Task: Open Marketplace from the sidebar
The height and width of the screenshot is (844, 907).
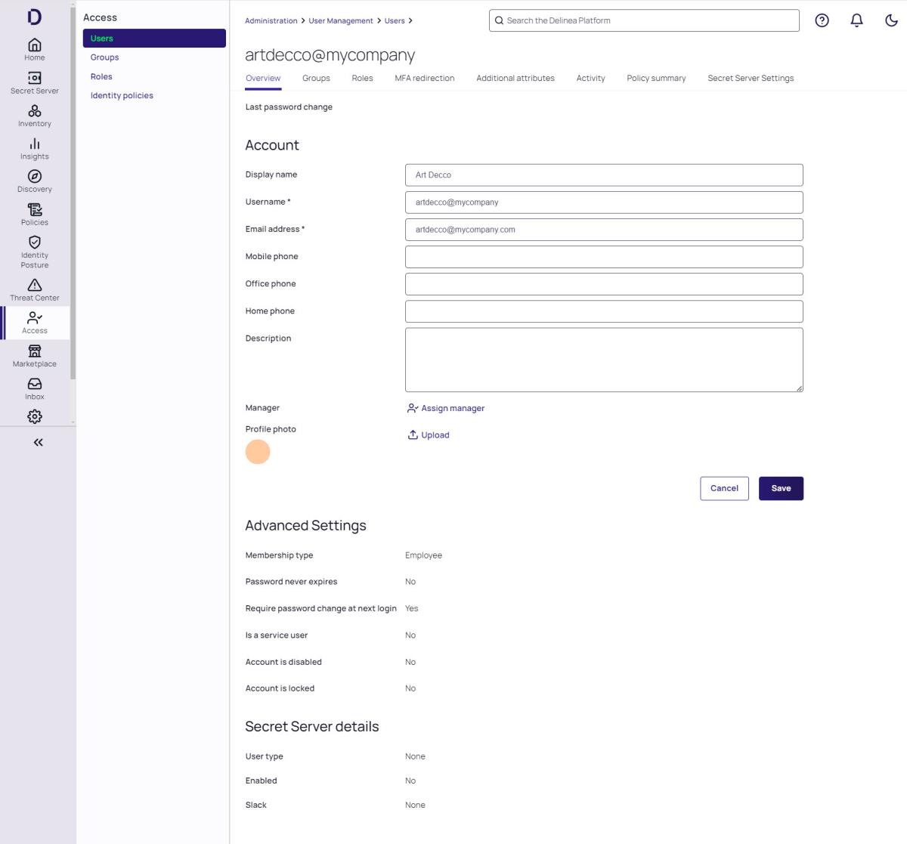Action: 34,355
